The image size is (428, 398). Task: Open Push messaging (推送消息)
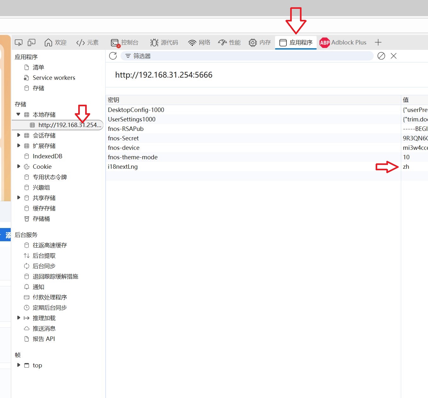tap(44, 329)
